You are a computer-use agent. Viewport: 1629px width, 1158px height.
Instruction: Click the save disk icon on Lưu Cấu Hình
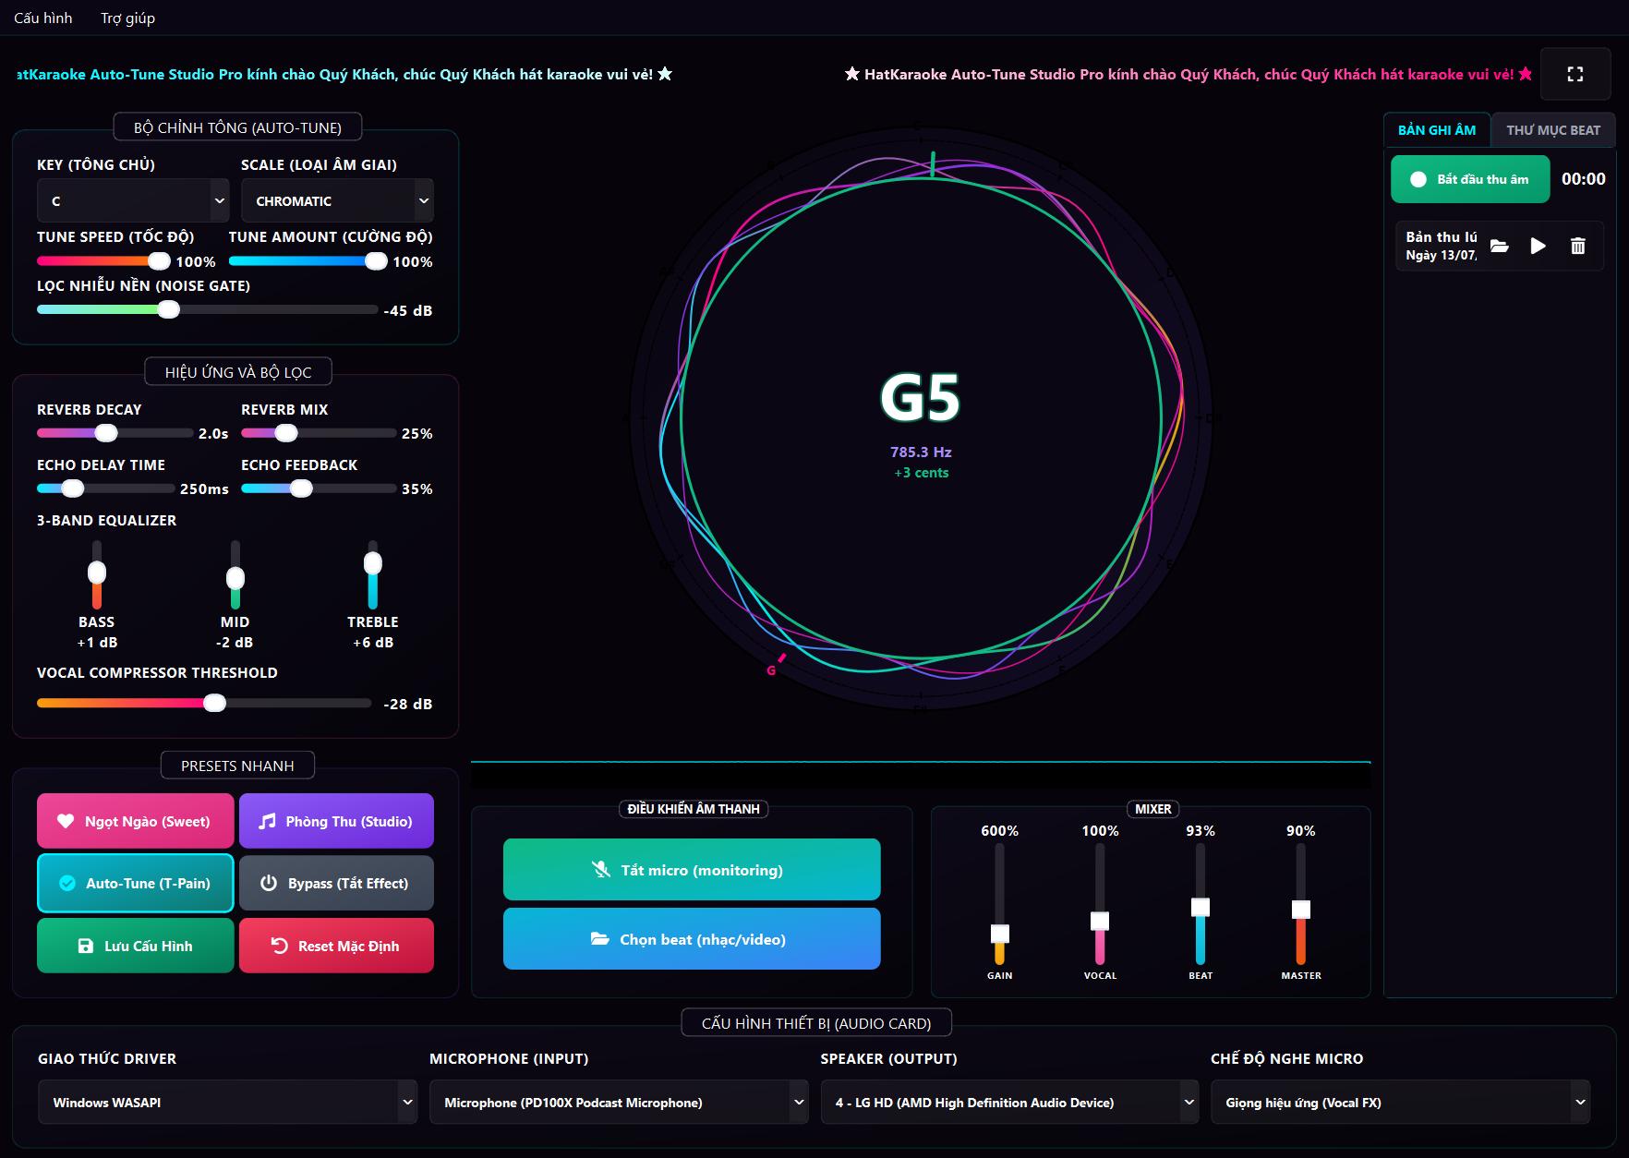(86, 946)
